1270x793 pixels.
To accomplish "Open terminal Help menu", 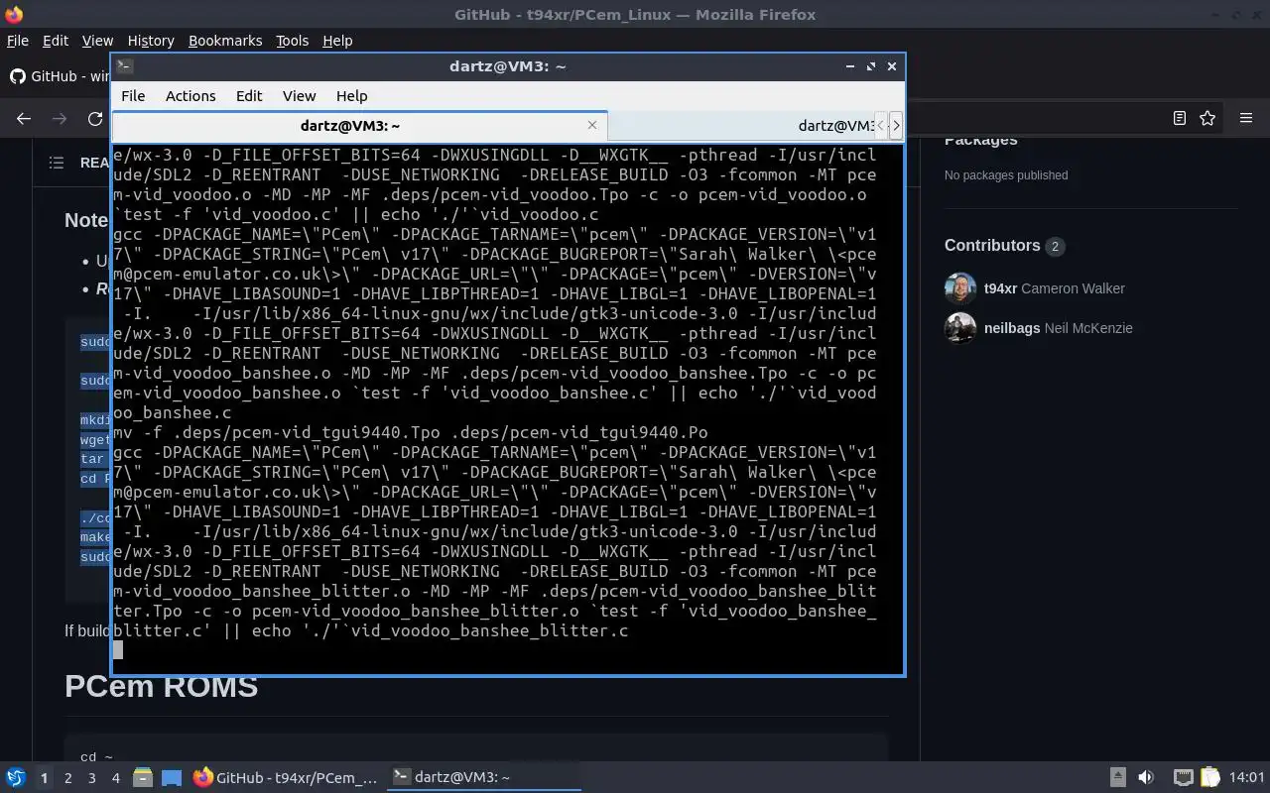I will pyautogui.click(x=351, y=96).
